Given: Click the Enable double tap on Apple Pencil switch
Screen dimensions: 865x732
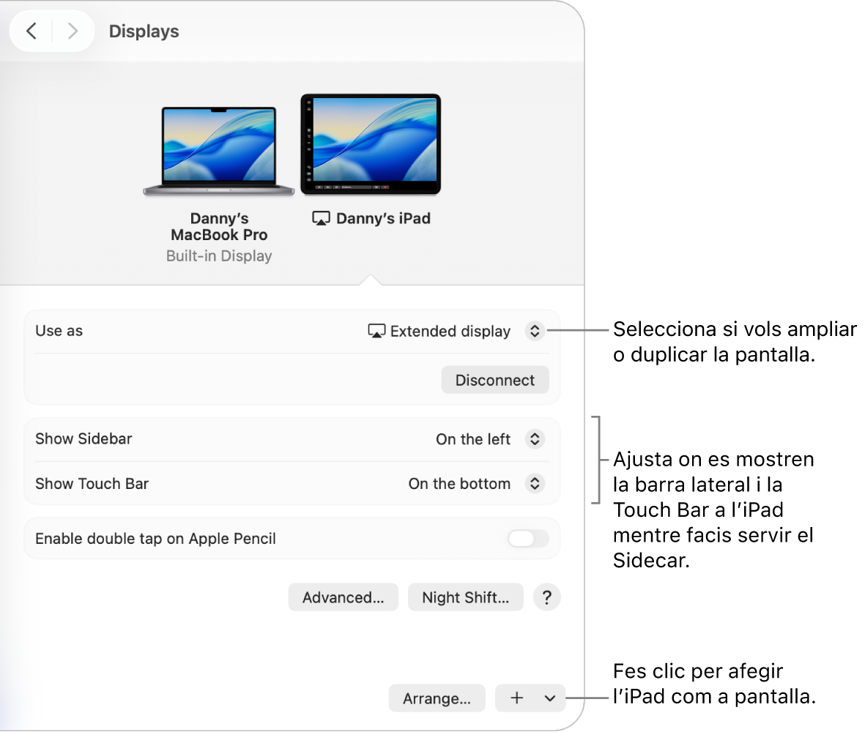Looking at the screenshot, I should [527, 539].
